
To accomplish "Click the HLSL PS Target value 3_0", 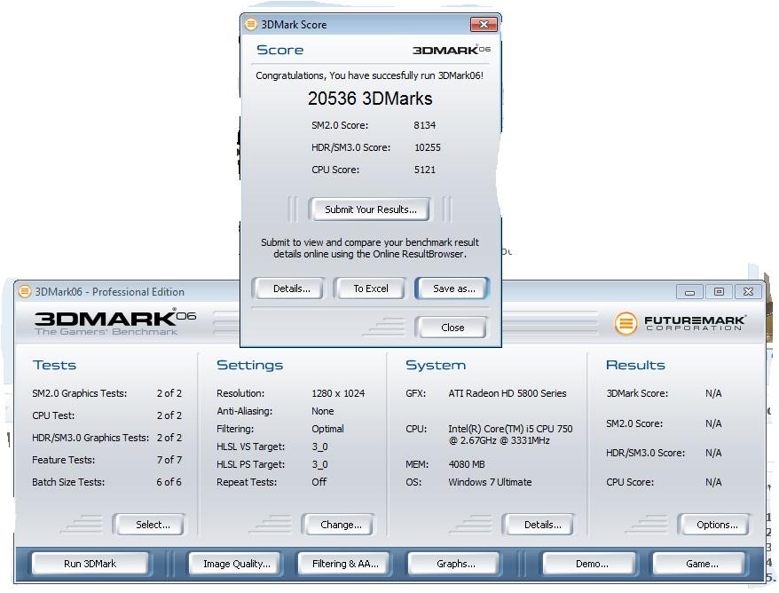I will (319, 464).
